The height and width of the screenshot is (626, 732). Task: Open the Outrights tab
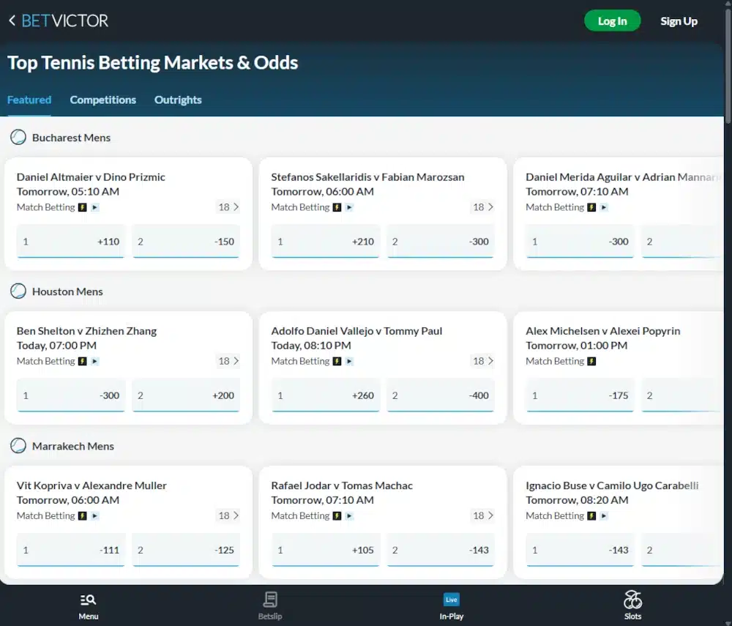coord(177,100)
